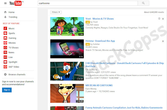Click '10,154,843 views' text
The width and height of the screenshot is (167, 110).
point(107,91)
